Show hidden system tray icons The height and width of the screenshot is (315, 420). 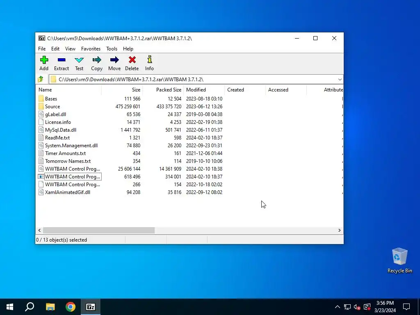tap(337, 307)
